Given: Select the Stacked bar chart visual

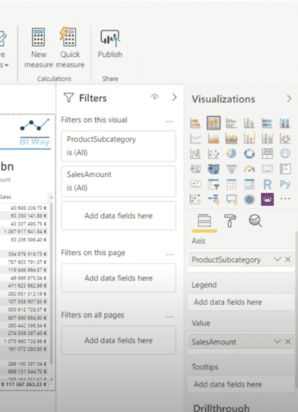Looking at the screenshot, I should point(195,123).
